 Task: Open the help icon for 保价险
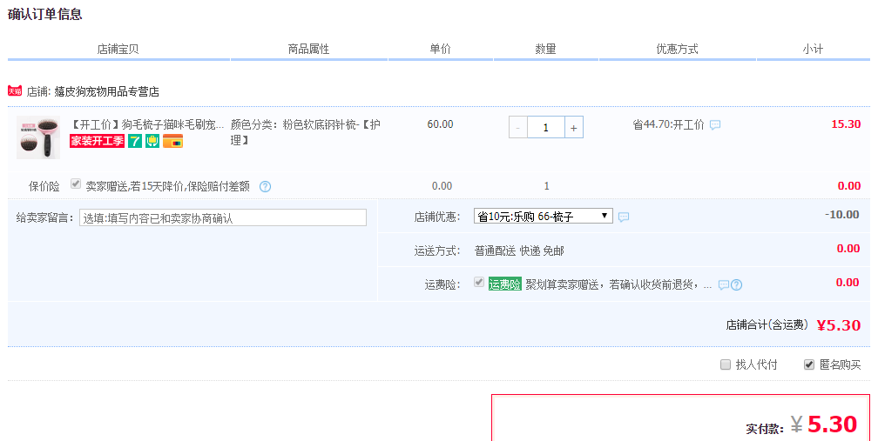click(265, 186)
